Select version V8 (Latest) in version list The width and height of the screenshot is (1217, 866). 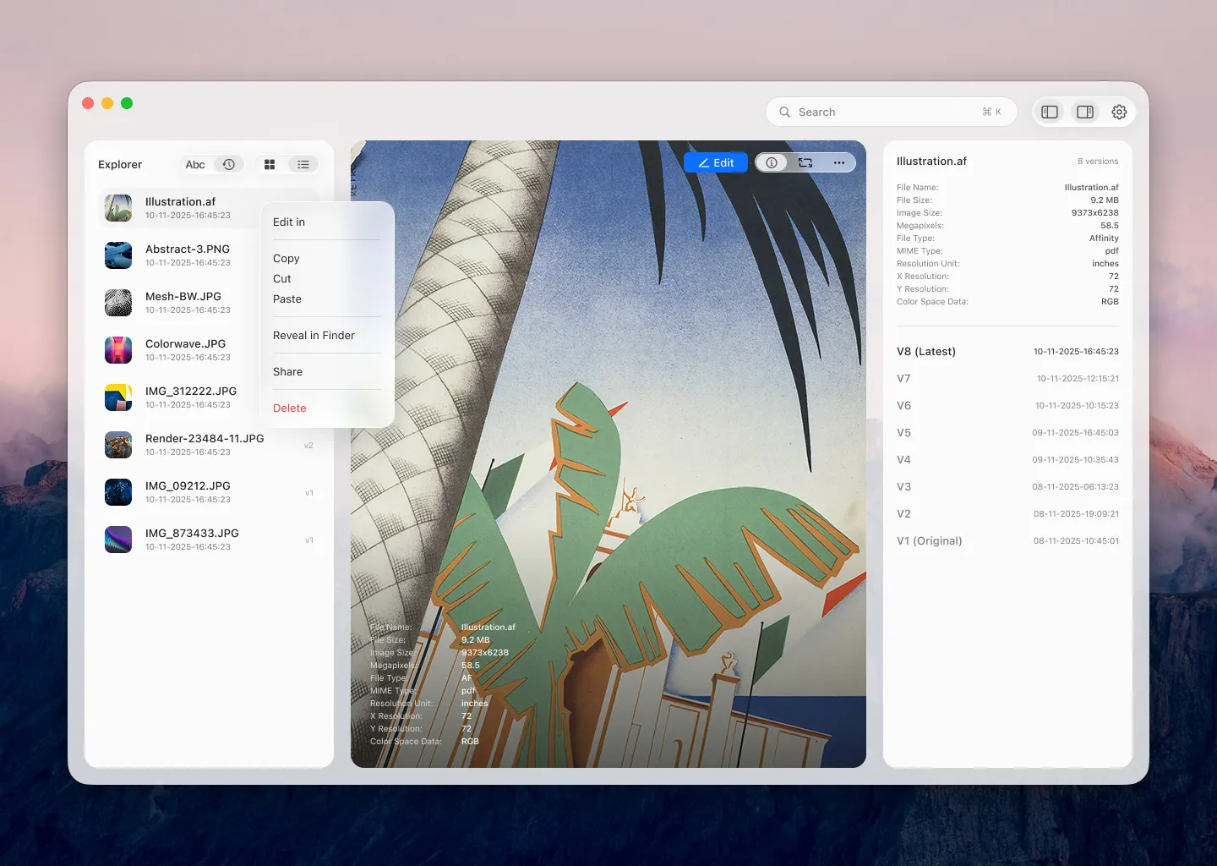pos(926,352)
